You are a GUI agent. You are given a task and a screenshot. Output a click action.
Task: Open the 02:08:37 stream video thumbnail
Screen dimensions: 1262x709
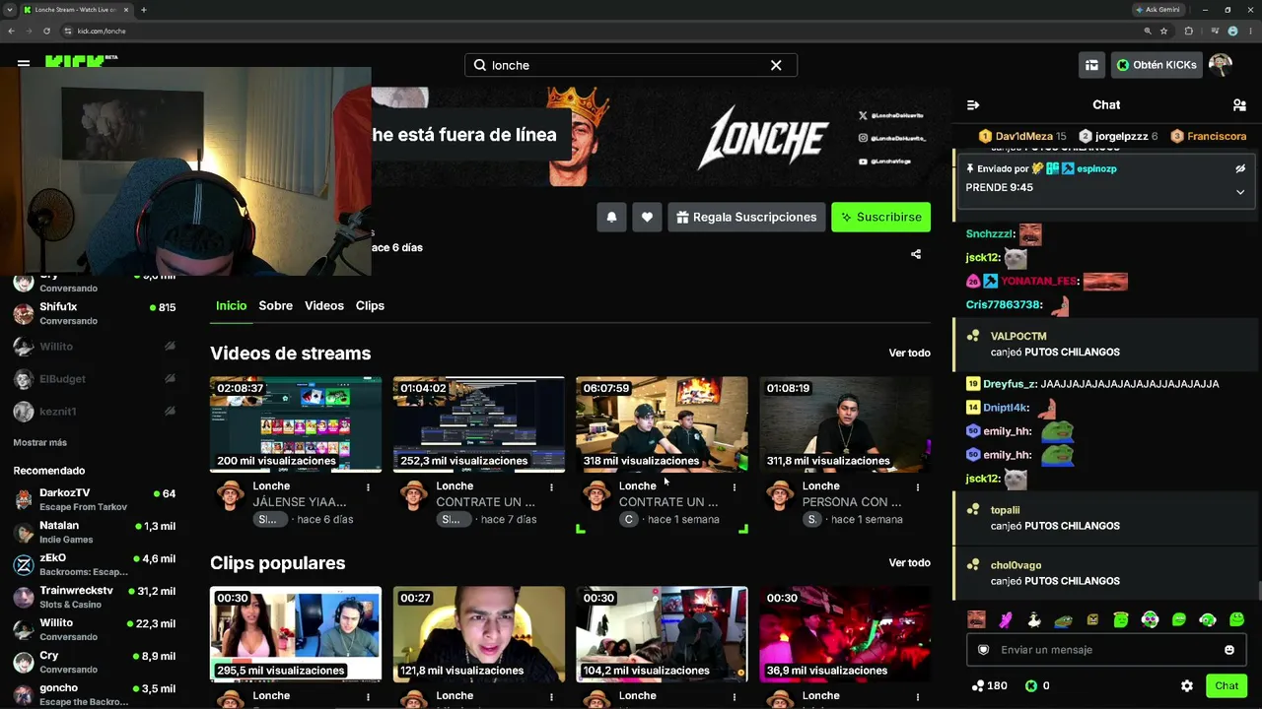(x=296, y=424)
